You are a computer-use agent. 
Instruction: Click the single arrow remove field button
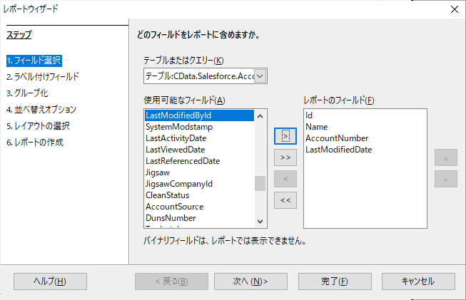coord(285,178)
